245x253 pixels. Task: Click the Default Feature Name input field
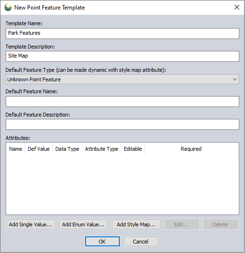(x=122, y=101)
